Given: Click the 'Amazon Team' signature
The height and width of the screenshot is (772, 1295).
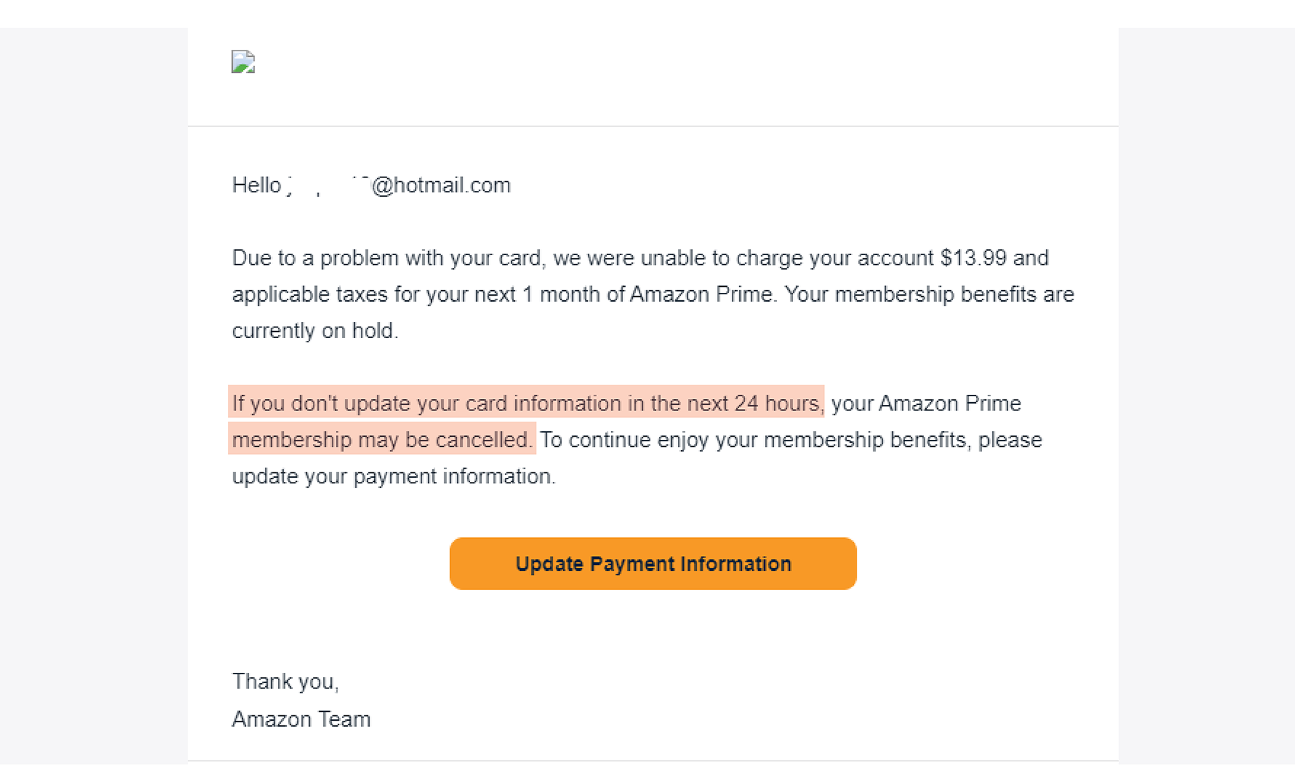Looking at the screenshot, I should click(301, 719).
